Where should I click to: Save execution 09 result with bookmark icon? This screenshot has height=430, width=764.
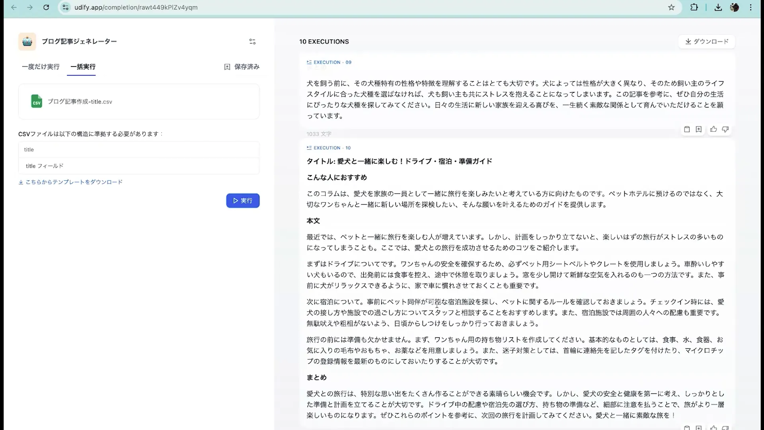click(699, 129)
